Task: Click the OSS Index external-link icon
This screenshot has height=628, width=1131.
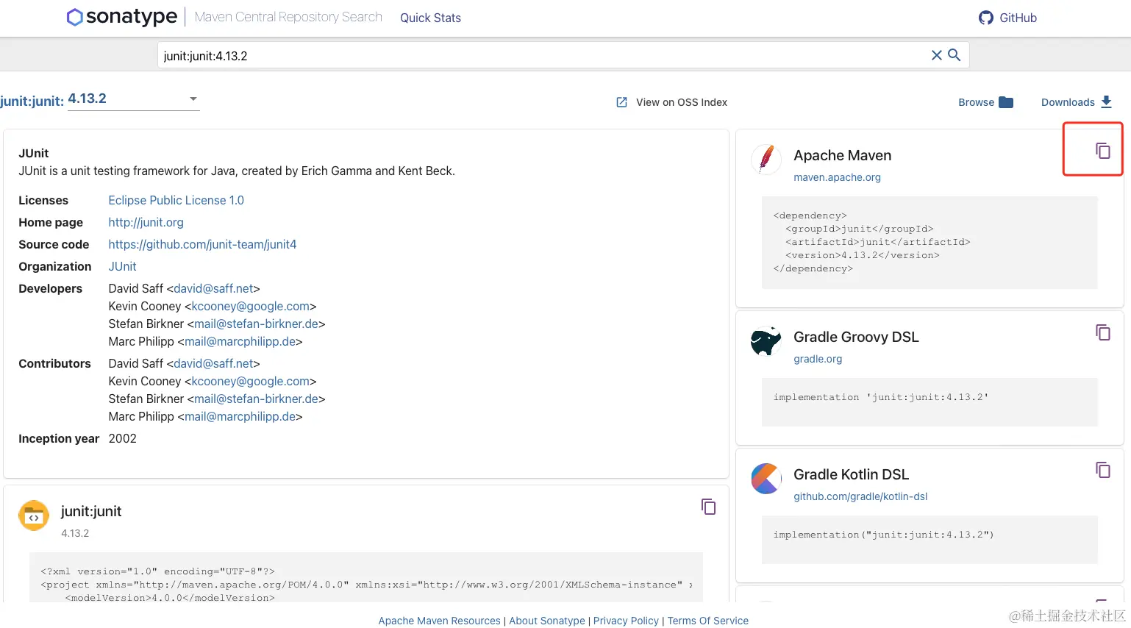Action: (x=621, y=102)
